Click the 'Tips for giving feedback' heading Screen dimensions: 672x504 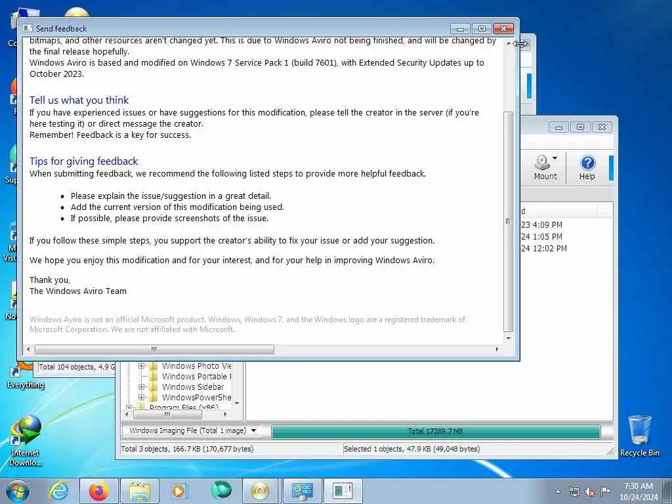[x=83, y=161]
